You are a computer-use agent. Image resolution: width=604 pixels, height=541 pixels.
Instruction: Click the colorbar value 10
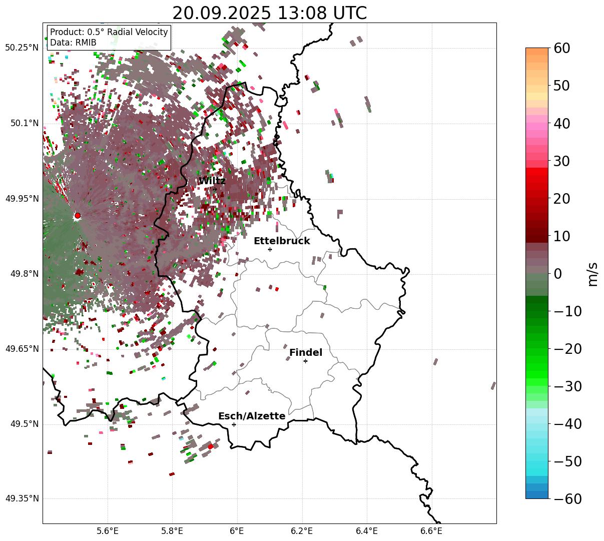562,236
